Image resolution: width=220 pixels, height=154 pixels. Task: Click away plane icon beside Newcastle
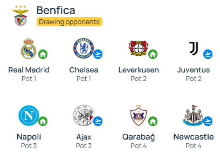tap(208, 121)
